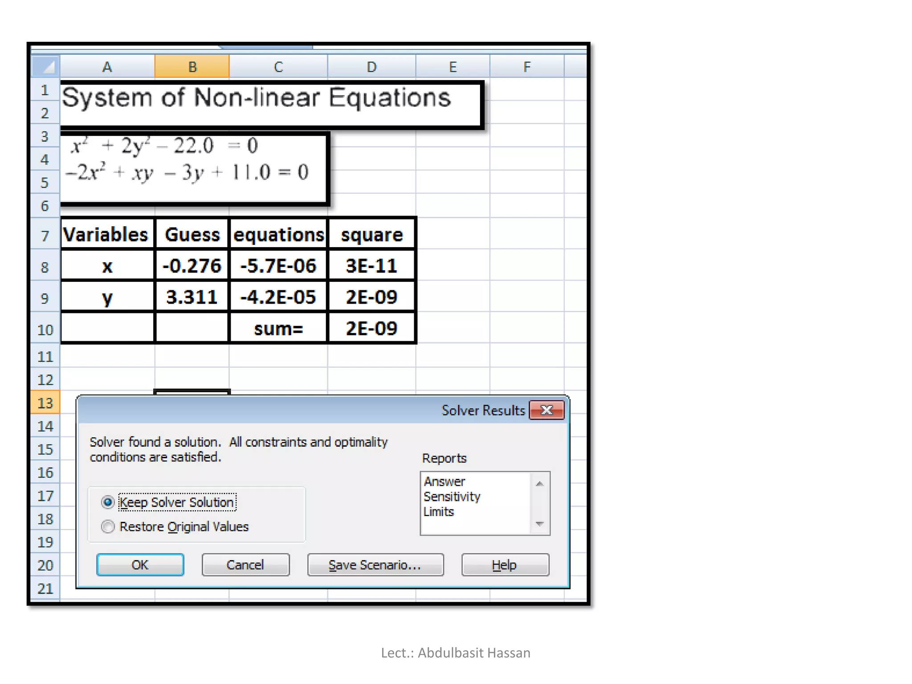
Task: Click cell with x guess -0.276
Action: [x=192, y=266]
